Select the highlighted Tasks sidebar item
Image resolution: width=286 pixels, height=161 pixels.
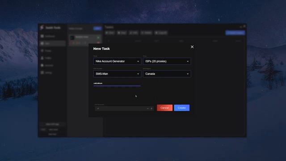[53, 43]
